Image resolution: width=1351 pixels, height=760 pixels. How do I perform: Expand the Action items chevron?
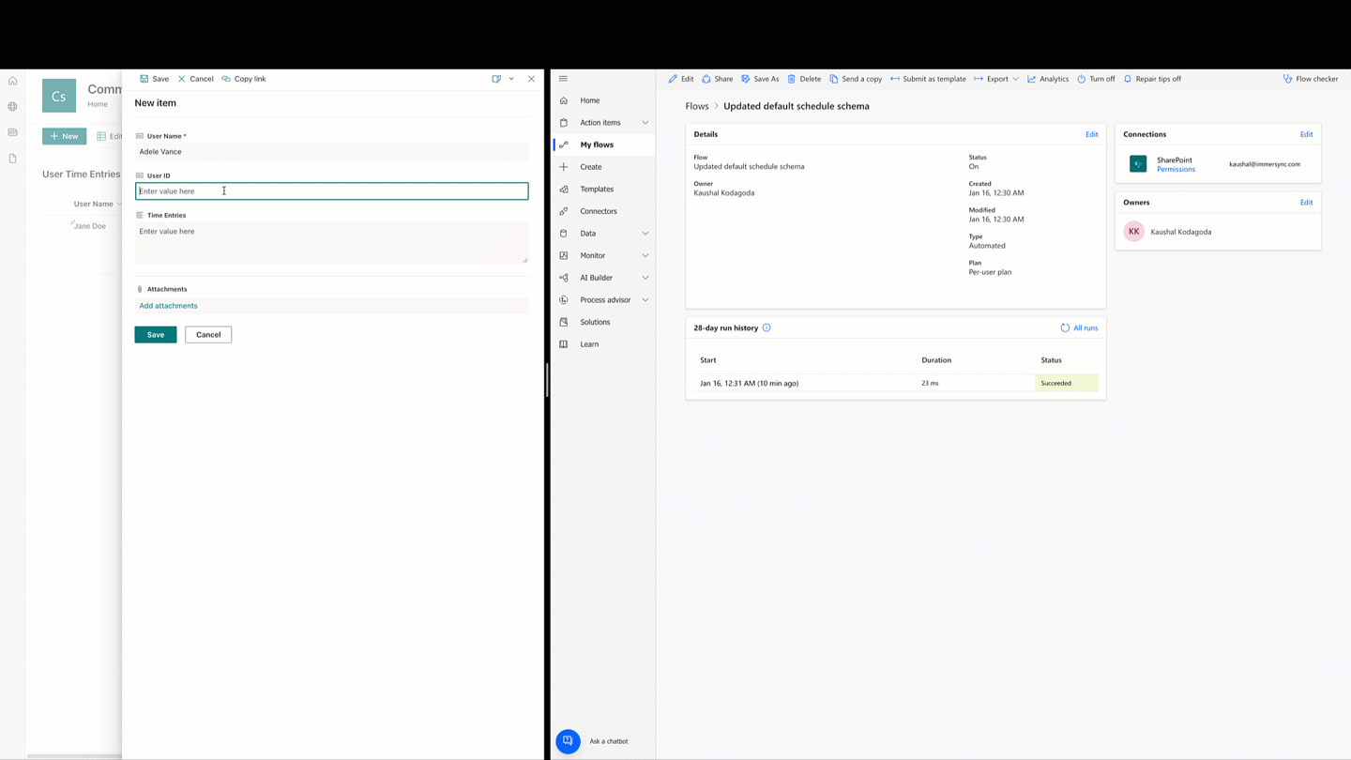point(645,123)
